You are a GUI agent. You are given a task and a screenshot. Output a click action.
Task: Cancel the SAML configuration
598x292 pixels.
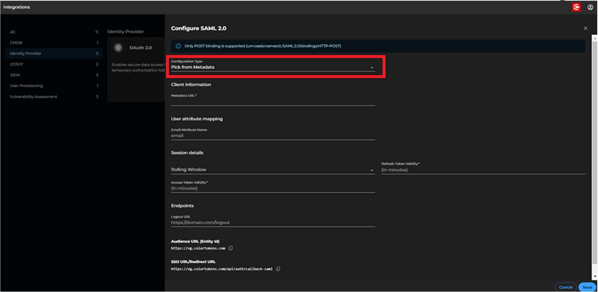click(566, 287)
